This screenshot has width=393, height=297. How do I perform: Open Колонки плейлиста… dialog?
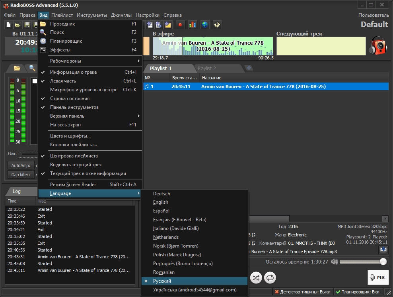point(90,145)
